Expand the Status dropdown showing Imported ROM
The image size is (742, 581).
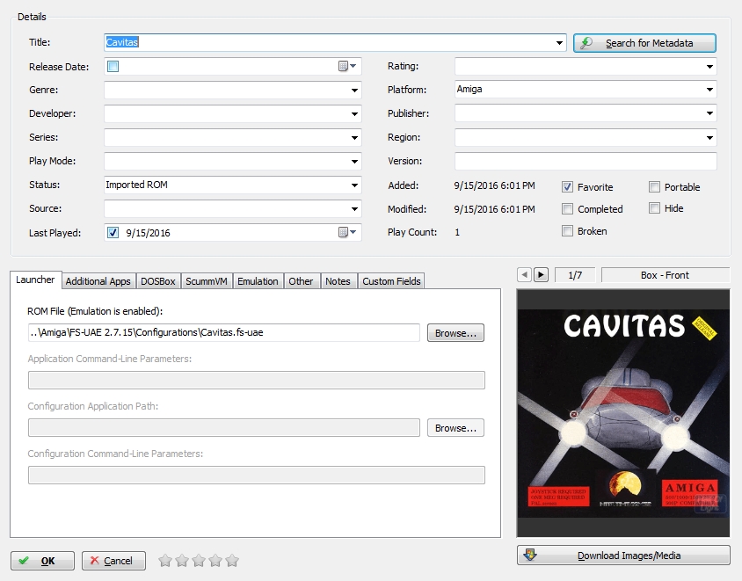point(354,185)
